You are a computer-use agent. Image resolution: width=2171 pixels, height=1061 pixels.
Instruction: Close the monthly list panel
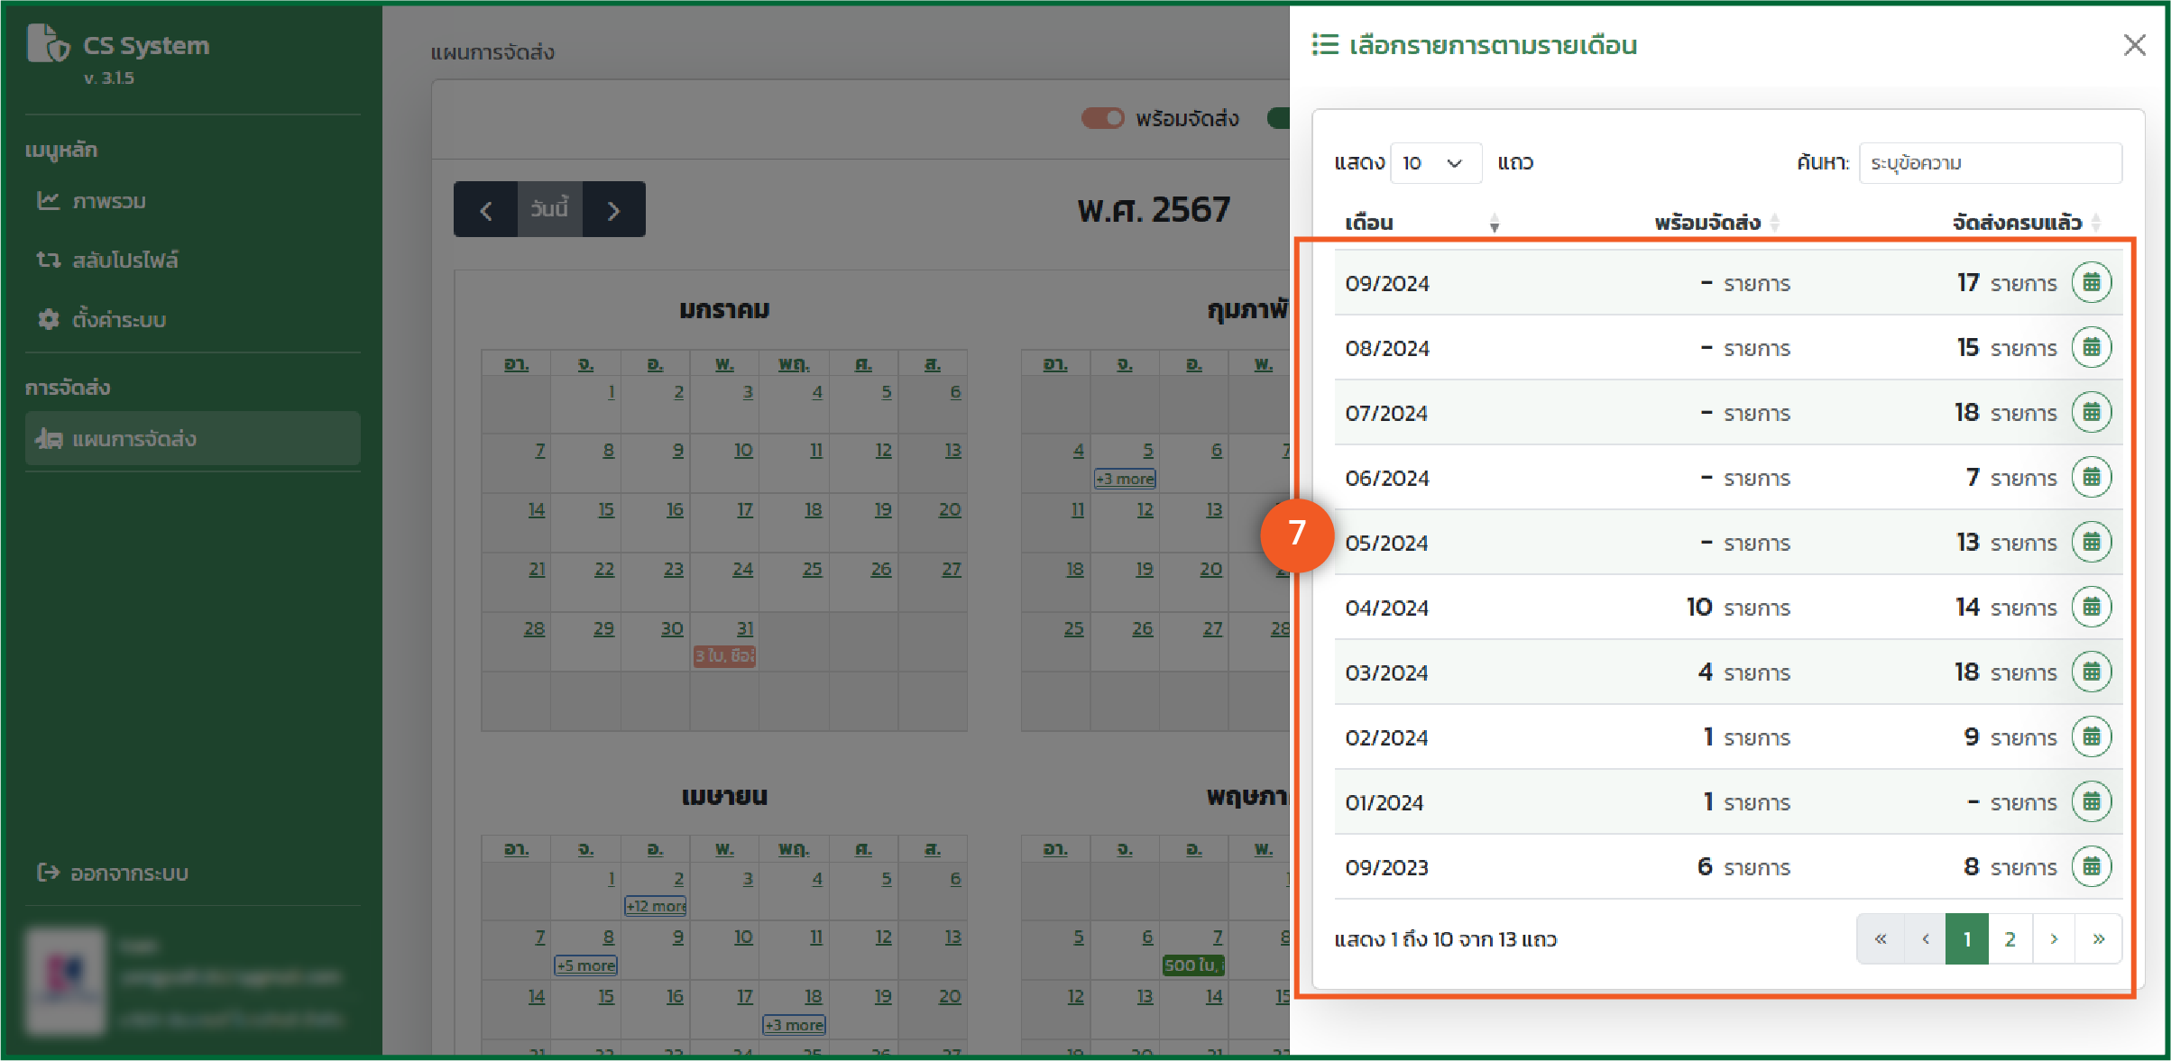pyautogui.click(x=2134, y=45)
